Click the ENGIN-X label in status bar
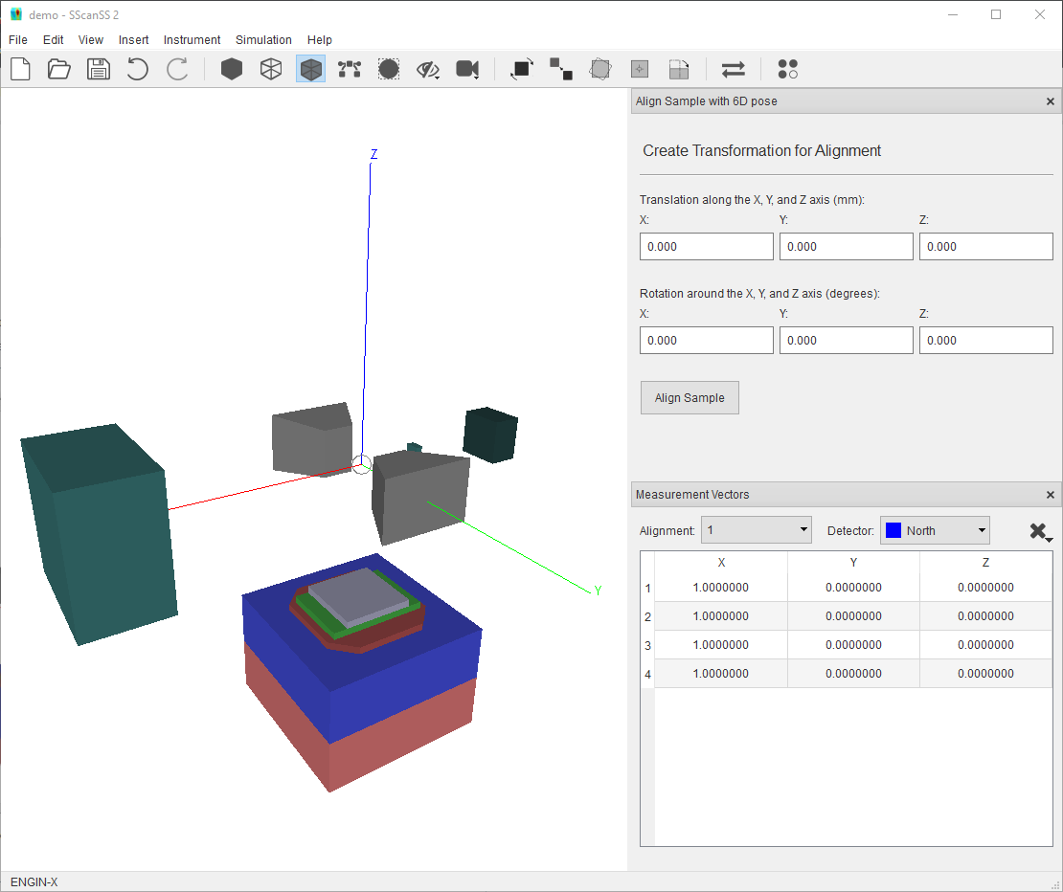Screen dimensions: 1063x892 coord(34,881)
